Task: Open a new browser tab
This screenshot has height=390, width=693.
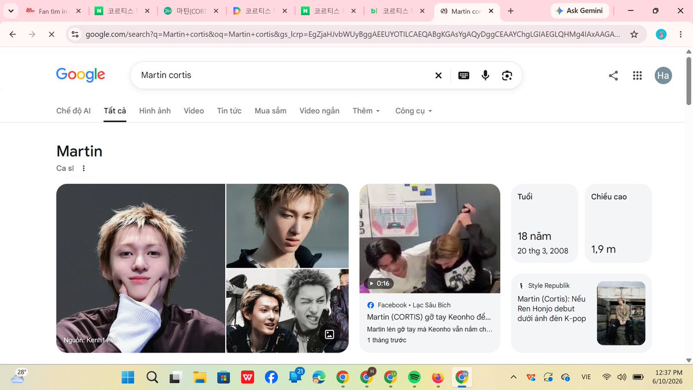Action: tap(511, 11)
